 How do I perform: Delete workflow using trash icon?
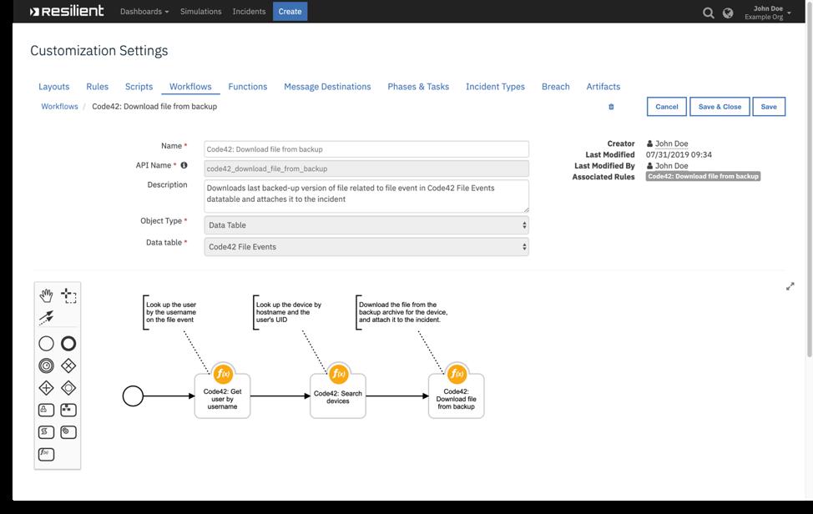(611, 107)
